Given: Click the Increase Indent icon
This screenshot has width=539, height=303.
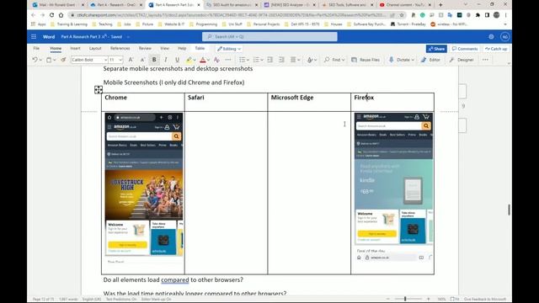Looking at the screenshot, I should 281,60.
